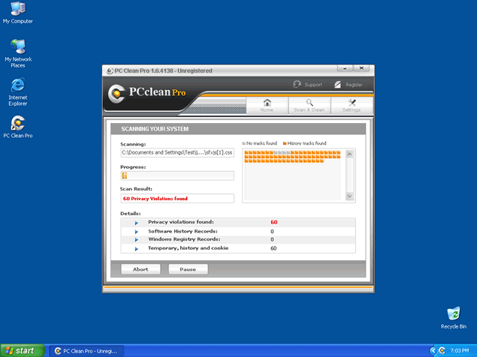Abort the running scan
Viewport: 477px width, 357px height.
click(140, 269)
